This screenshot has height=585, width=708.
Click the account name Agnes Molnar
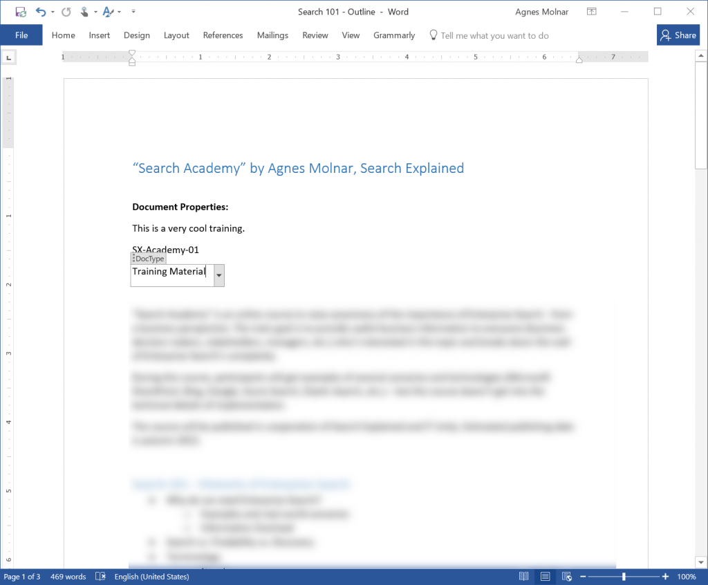tap(541, 12)
